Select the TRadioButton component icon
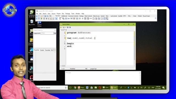This screenshot has width=176, height=99. [x=82, y=19]
